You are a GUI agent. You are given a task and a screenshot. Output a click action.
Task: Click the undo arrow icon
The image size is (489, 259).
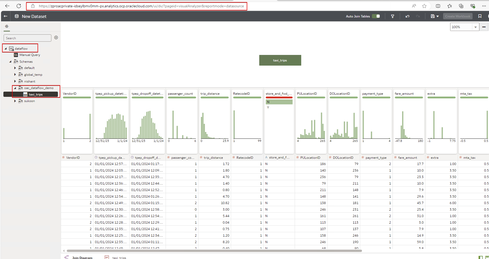[x=407, y=16]
